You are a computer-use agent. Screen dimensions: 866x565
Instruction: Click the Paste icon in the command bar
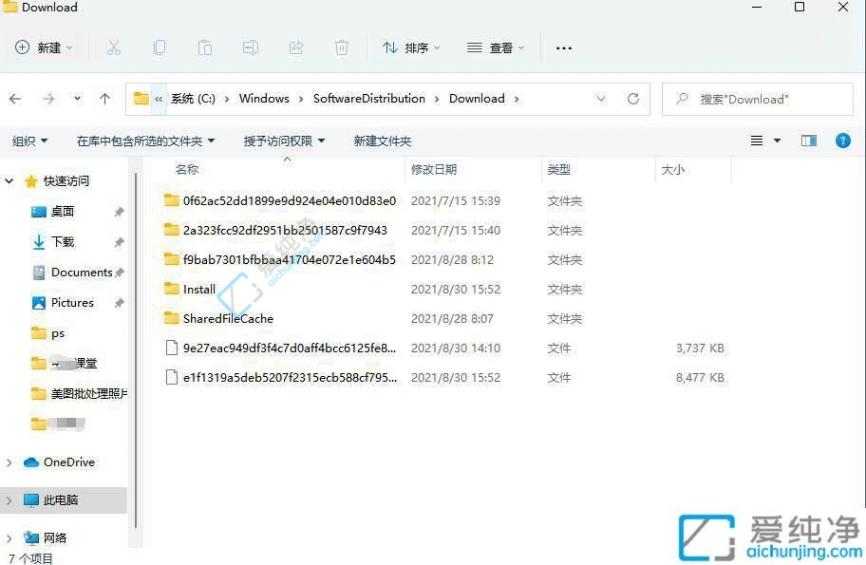(x=205, y=47)
